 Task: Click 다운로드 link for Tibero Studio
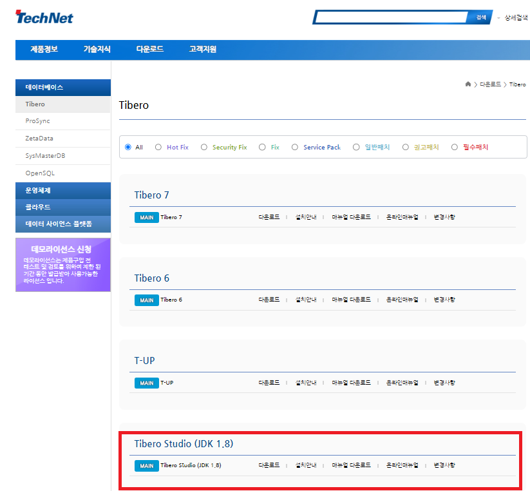pos(269,465)
